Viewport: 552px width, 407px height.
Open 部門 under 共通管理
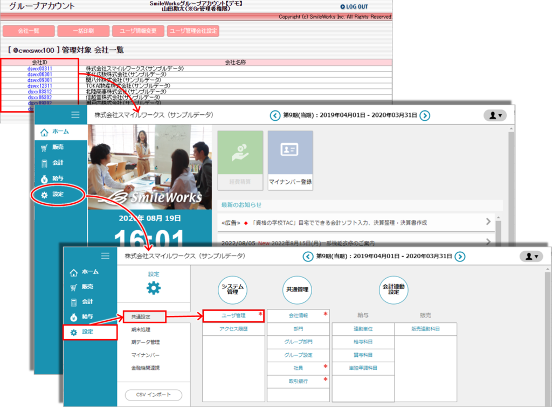298,329
